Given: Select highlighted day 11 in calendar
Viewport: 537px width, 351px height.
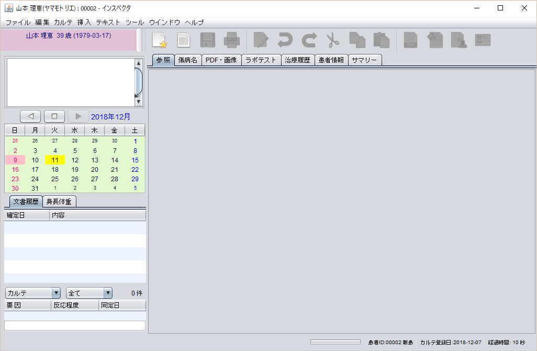Looking at the screenshot, I should pyautogui.click(x=55, y=160).
